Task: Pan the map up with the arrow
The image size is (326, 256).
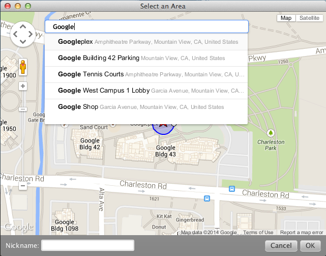Action: pos(23,26)
